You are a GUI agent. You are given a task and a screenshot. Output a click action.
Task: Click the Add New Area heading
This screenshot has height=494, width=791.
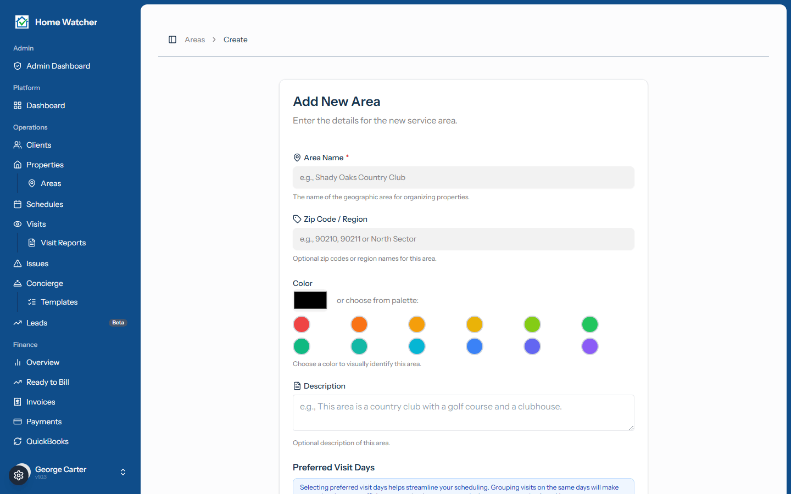pyautogui.click(x=337, y=102)
